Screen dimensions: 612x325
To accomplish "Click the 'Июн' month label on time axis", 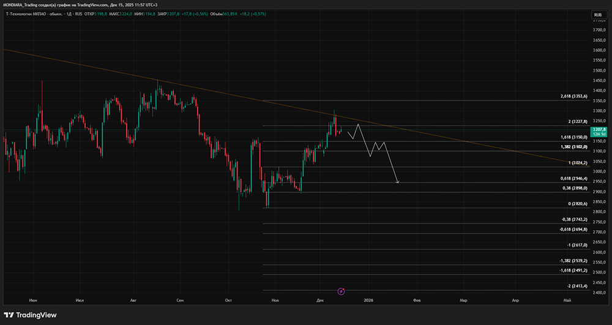I will coord(33,301).
